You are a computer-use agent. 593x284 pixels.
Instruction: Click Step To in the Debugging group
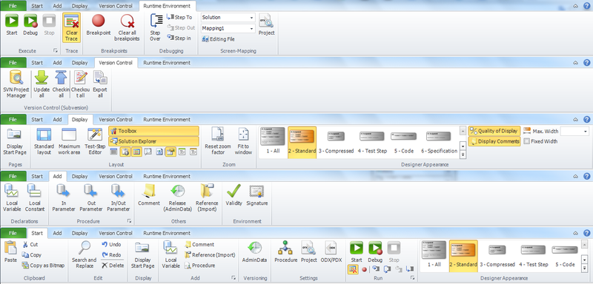point(179,17)
